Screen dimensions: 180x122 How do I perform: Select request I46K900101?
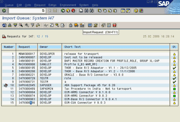point(27,61)
